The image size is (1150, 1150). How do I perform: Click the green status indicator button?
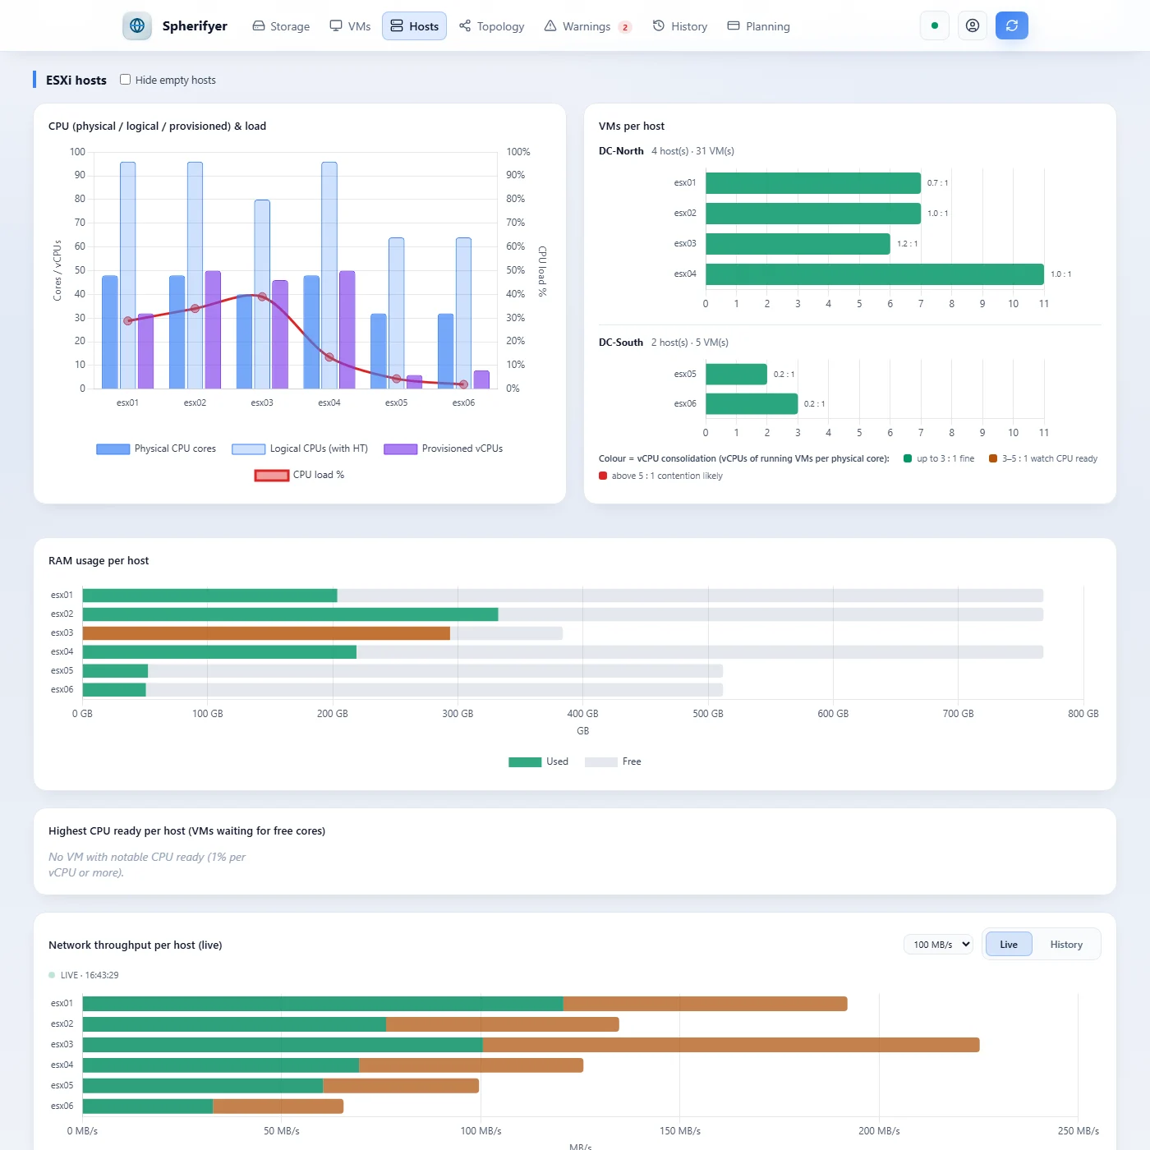(935, 25)
